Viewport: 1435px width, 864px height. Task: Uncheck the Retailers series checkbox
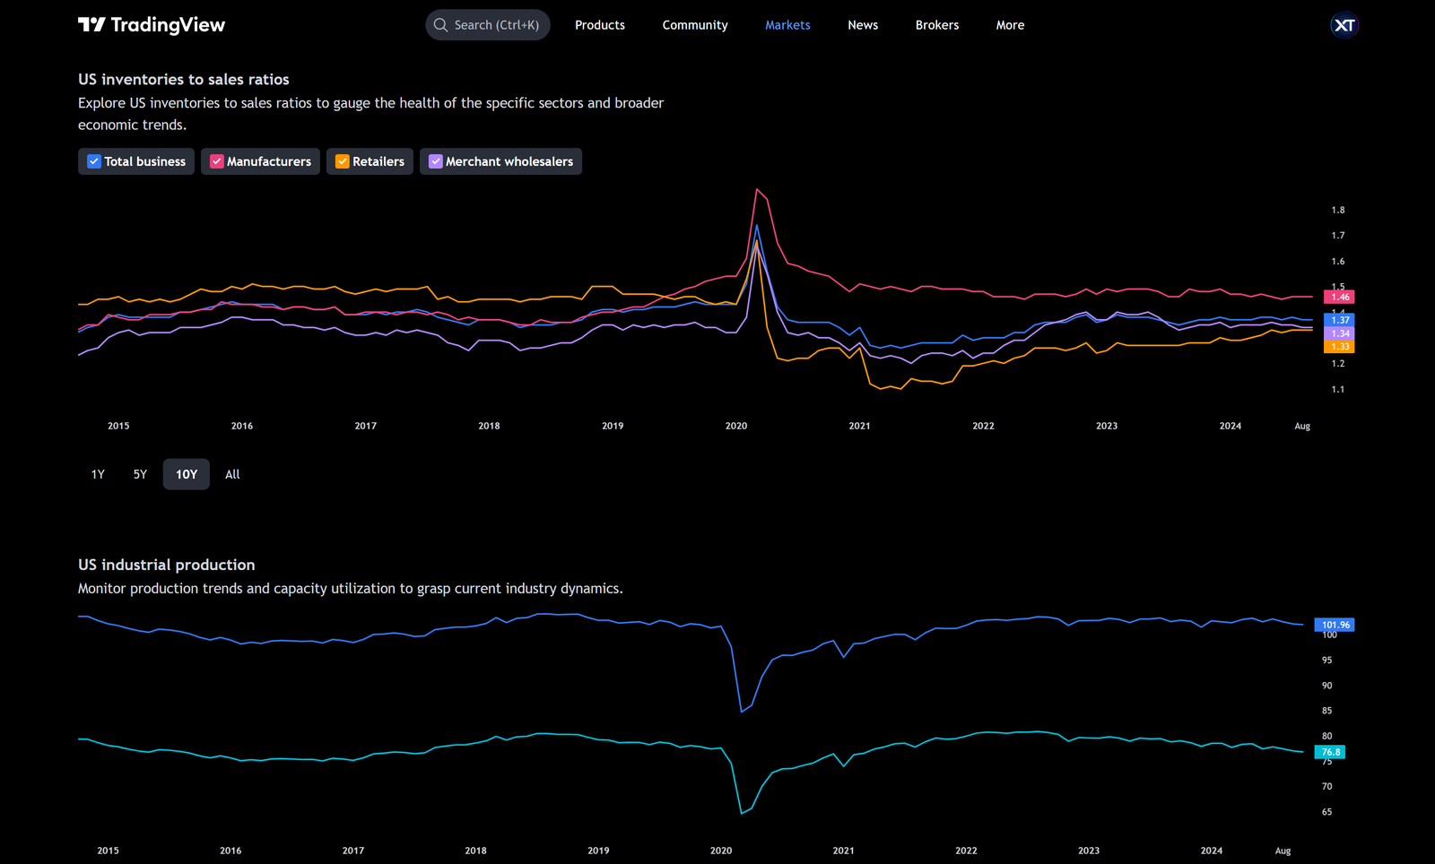342,161
